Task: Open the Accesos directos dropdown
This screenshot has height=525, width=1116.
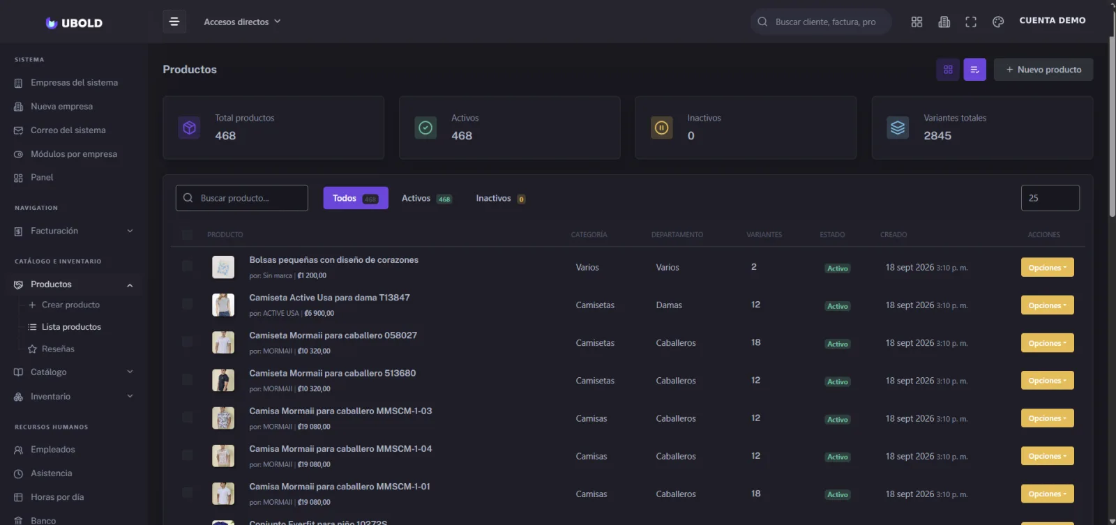Action: point(242,22)
